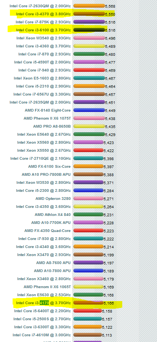Open Intel Core i5-2300 @ 2.80GHz
The width and height of the screenshot is (157, 342).
point(44,190)
